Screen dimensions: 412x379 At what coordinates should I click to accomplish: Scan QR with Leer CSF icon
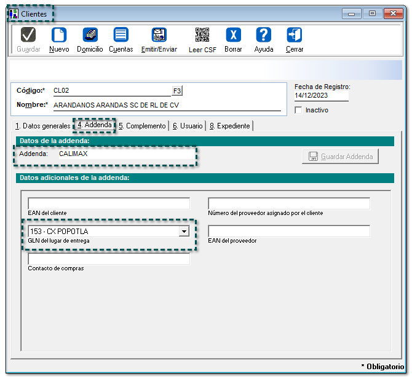(x=202, y=36)
